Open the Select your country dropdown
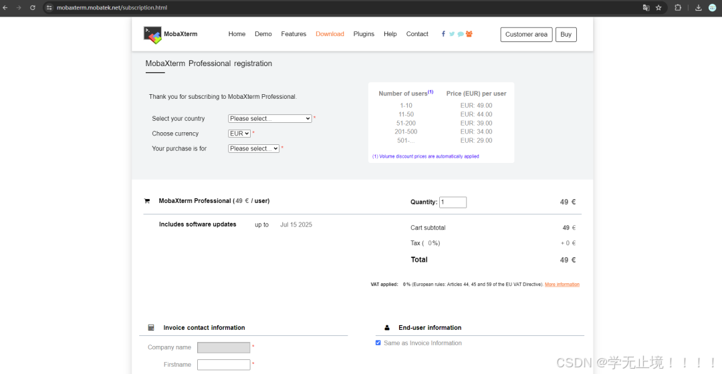722x374 pixels. pos(270,119)
